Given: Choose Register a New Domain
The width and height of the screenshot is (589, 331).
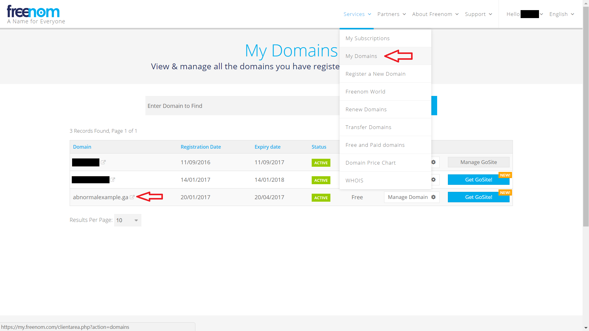Looking at the screenshot, I should click(375, 74).
